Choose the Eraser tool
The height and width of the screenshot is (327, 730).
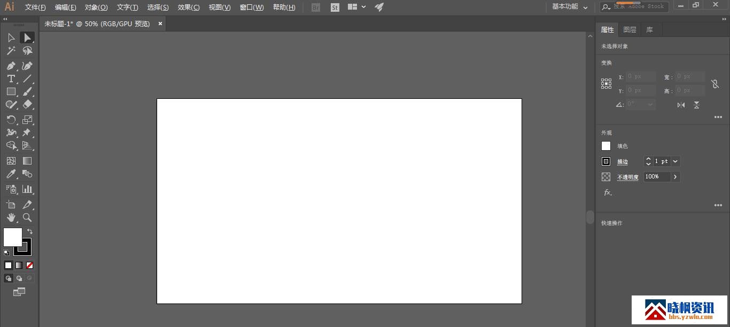[x=27, y=105]
